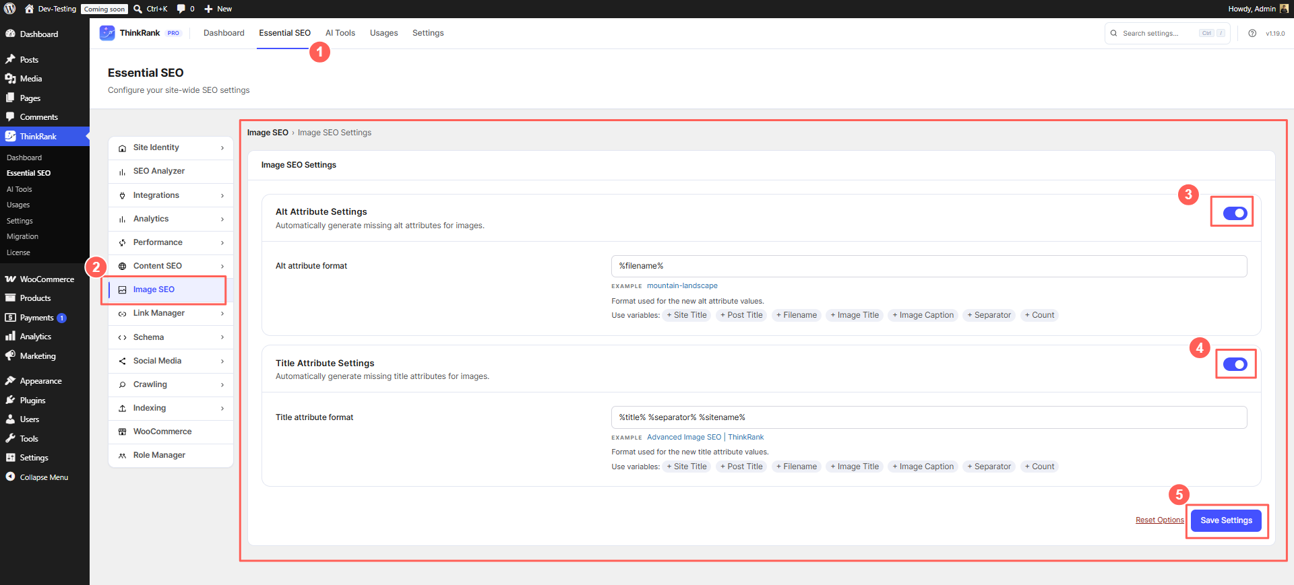The image size is (1294, 585).
Task: Open the SEO Analyzer sidebar item
Action: pos(171,171)
